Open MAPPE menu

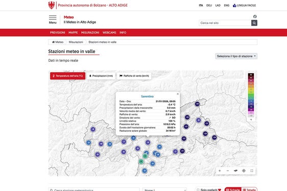click(73, 33)
